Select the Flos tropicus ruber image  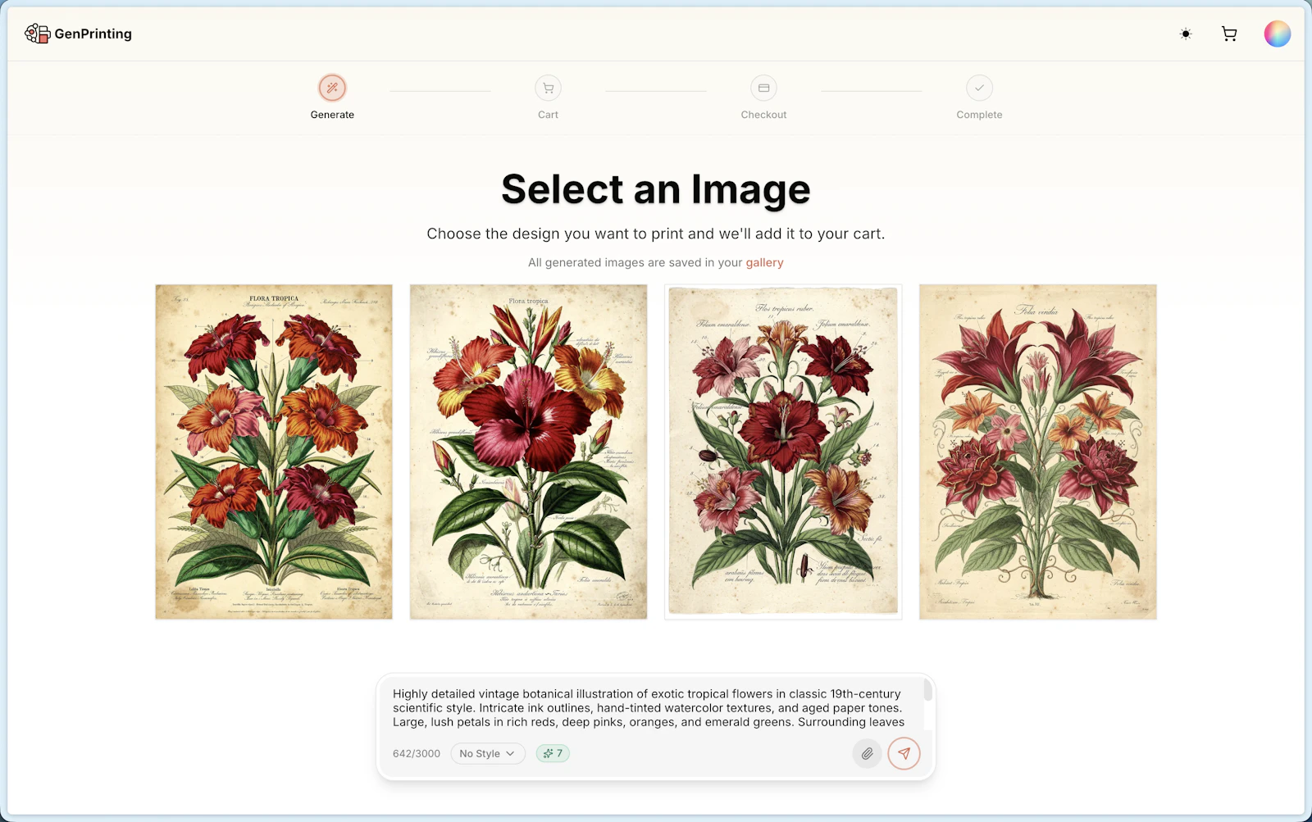click(783, 452)
